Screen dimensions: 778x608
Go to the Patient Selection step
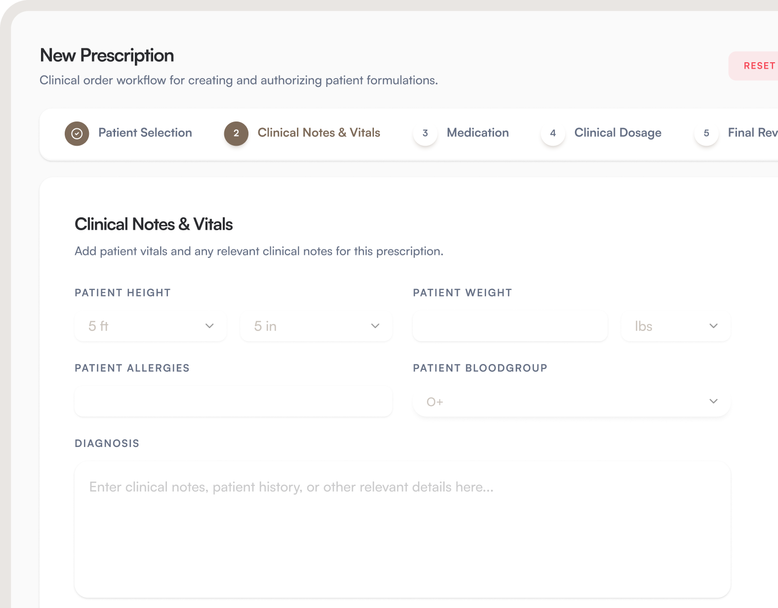(x=145, y=133)
